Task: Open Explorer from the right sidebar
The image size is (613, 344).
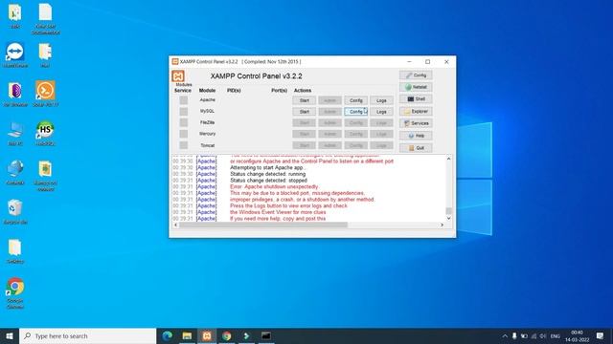Action: (x=416, y=112)
